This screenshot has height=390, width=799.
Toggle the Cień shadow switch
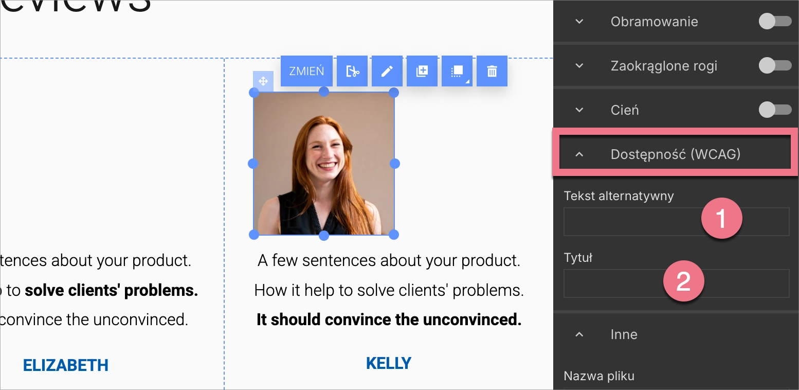click(775, 110)
